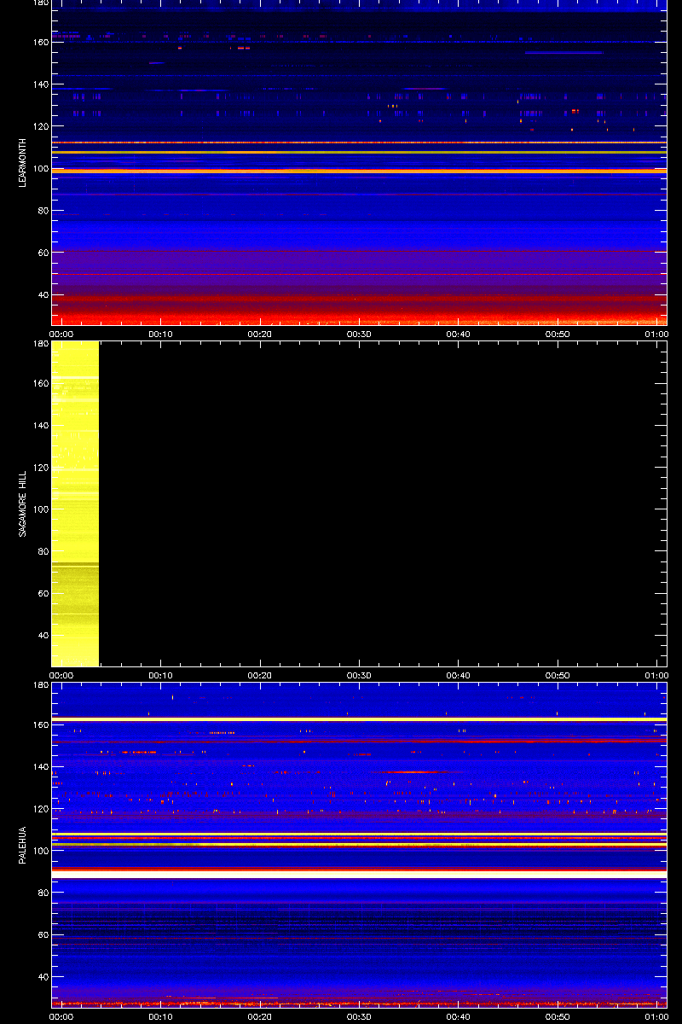Viewport: 682px width, 1024px height.
Task: Click the empty black region of Sagamore Hill plot
Action: click(x=383, y=503)
